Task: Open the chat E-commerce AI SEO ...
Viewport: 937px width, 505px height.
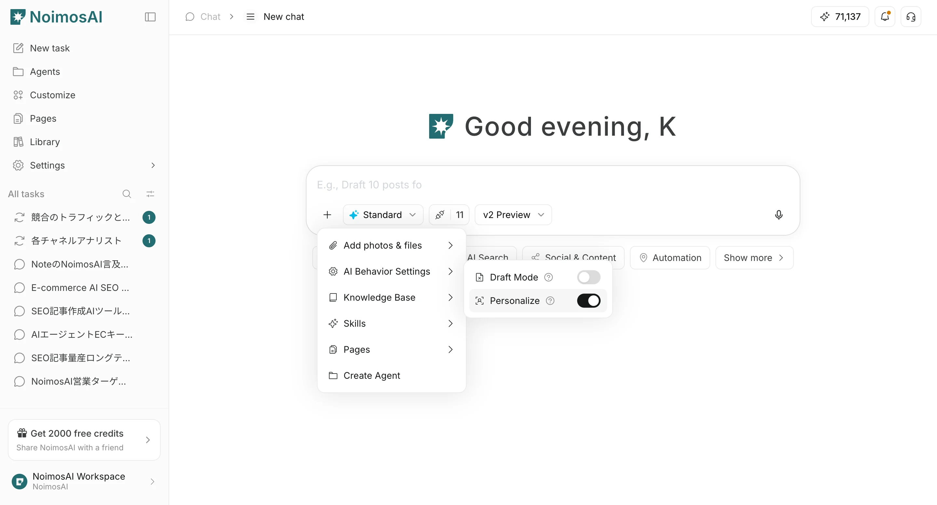Action: (84, 287)
